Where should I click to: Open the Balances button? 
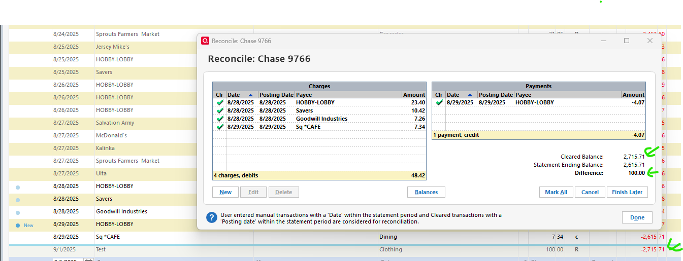426,192
